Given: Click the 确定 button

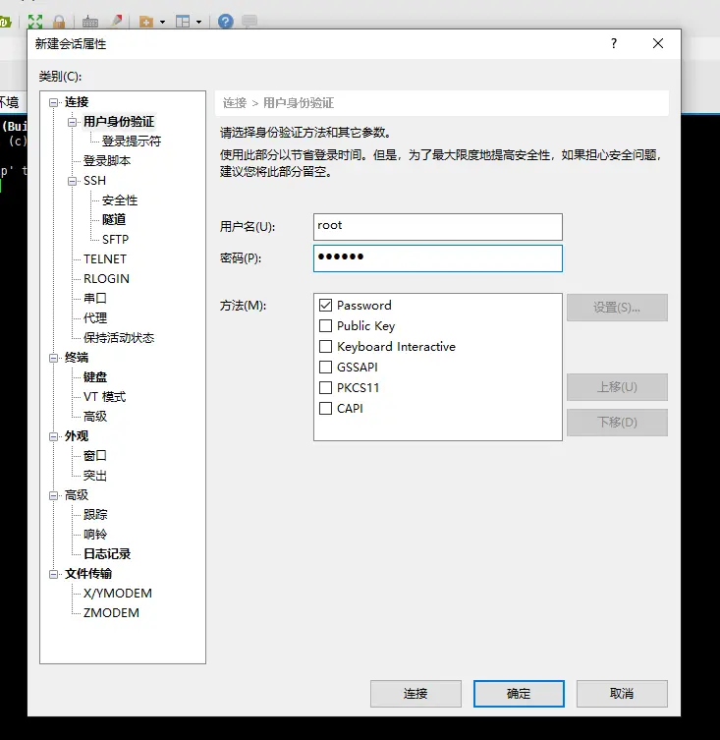Looking at the screenshot, I should (519, 694).
